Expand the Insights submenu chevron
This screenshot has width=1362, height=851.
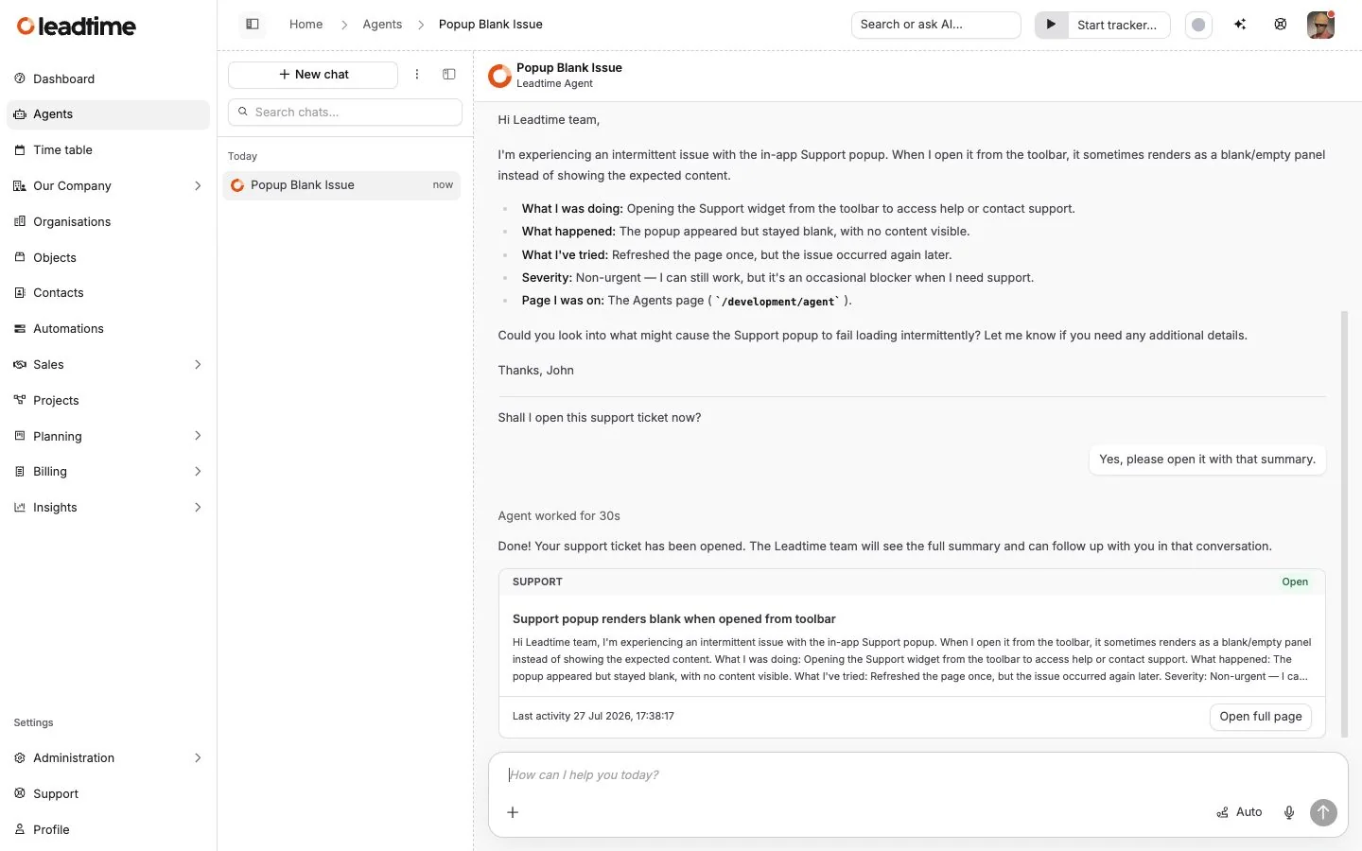198,507
